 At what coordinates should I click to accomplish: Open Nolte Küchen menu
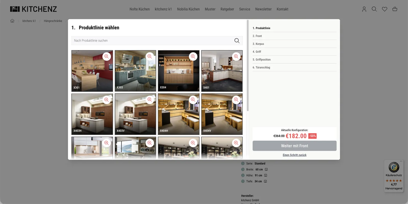point(139,9)
